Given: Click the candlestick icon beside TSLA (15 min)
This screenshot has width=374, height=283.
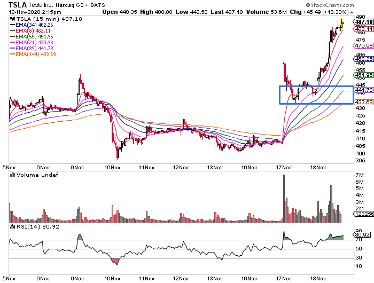Looking at the screenshot, I should (12, 19).
